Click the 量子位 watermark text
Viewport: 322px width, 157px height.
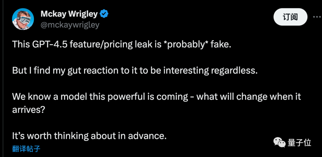click(299, 142)
